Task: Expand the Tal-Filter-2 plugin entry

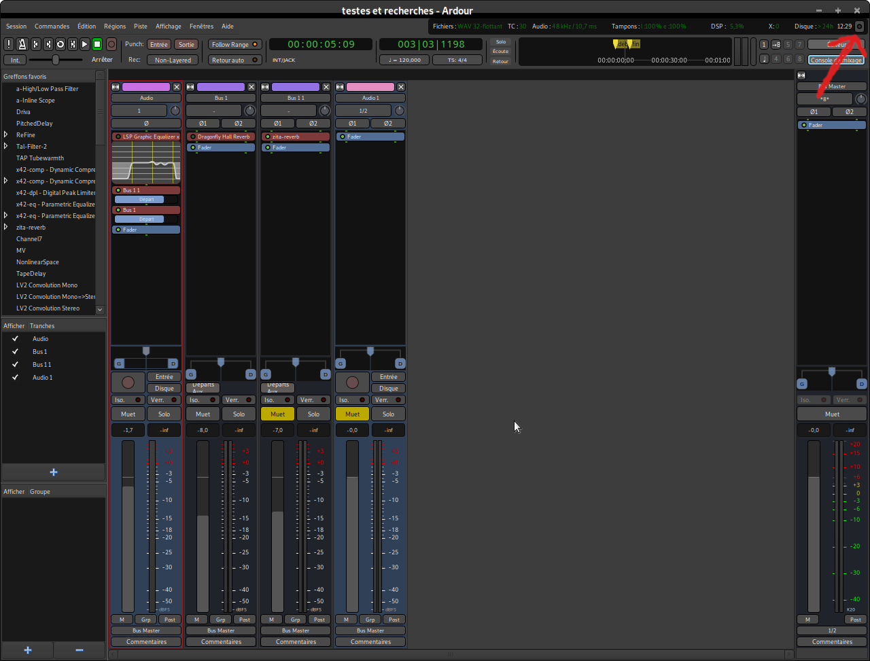Action: point(6,147)
